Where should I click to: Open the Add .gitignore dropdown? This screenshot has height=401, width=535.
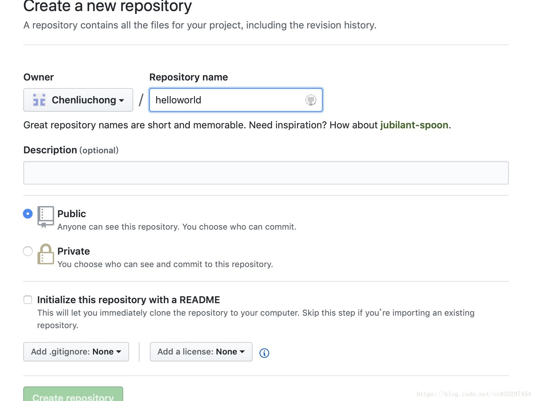tap(76, 352)
